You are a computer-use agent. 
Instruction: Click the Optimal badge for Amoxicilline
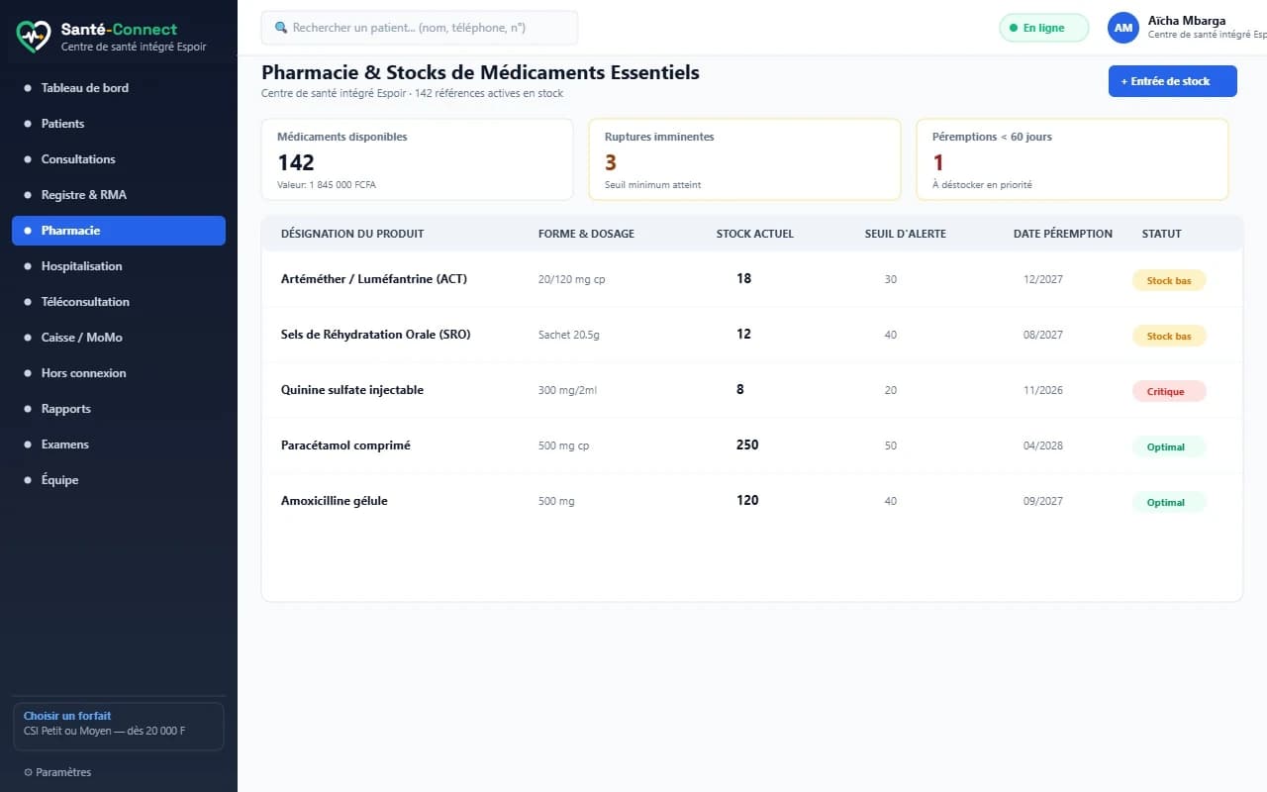1169,502
